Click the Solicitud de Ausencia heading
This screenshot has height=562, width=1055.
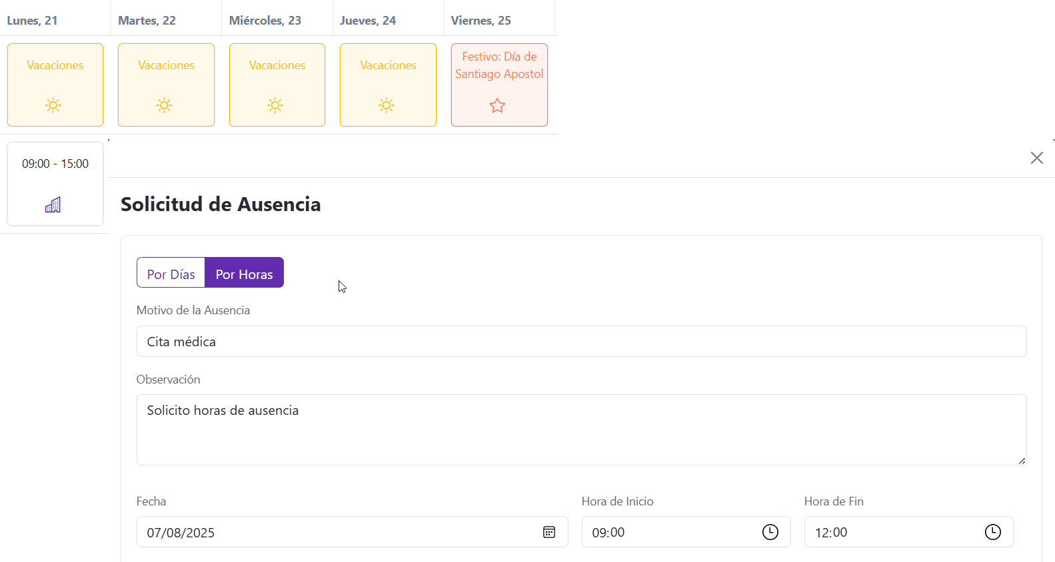pos(221,204)
